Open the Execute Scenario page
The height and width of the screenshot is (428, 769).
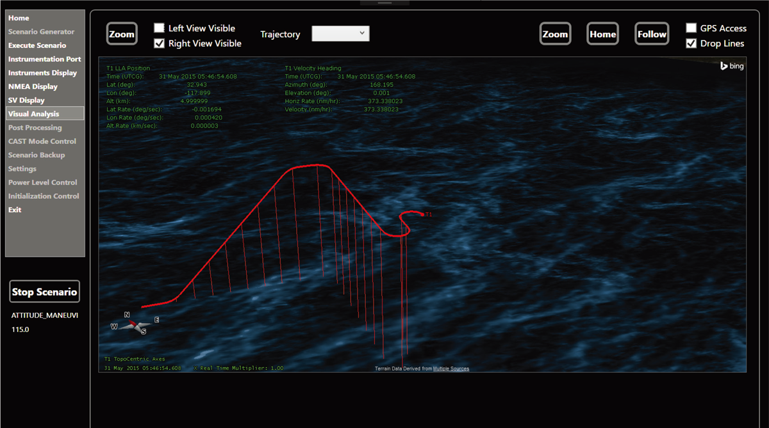37,45
